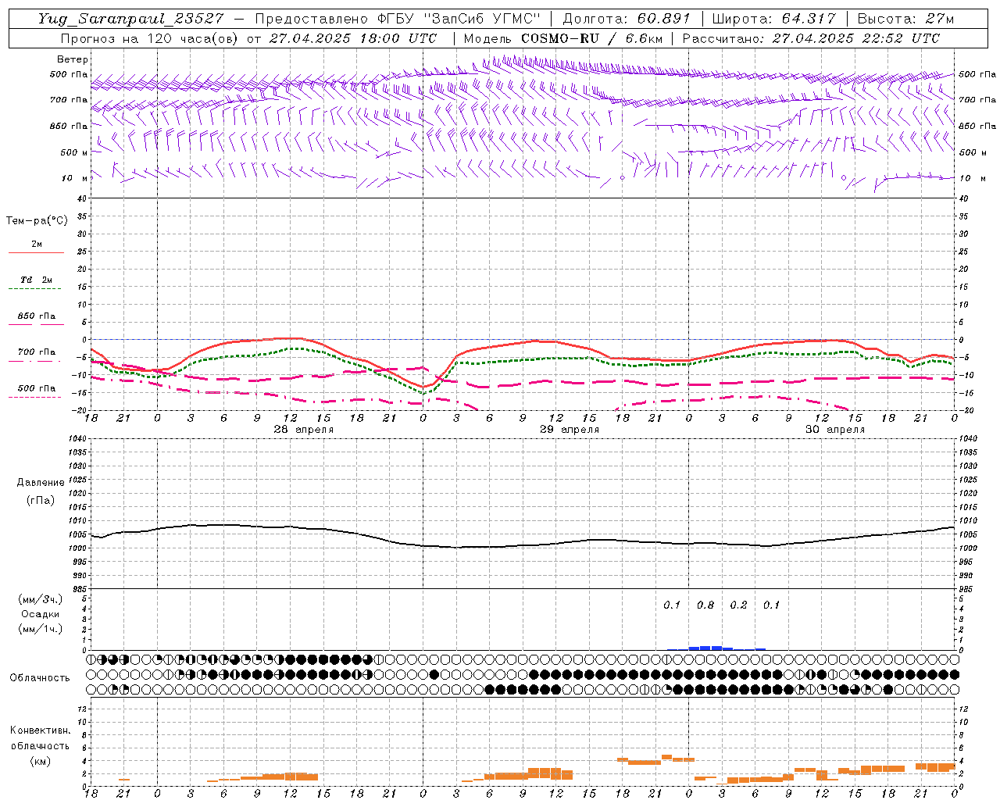Click the station title Yug_Saranpaul_23527

tap(133, 20)
